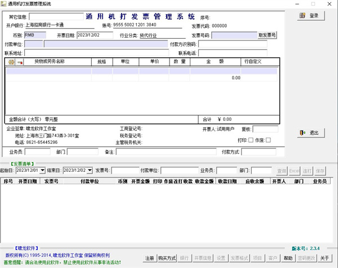Click the add item row icon
Viewport: 338px width, 268px height.
(11, 62)
